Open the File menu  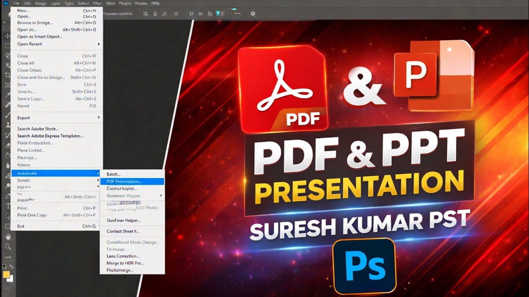[16, 3]
